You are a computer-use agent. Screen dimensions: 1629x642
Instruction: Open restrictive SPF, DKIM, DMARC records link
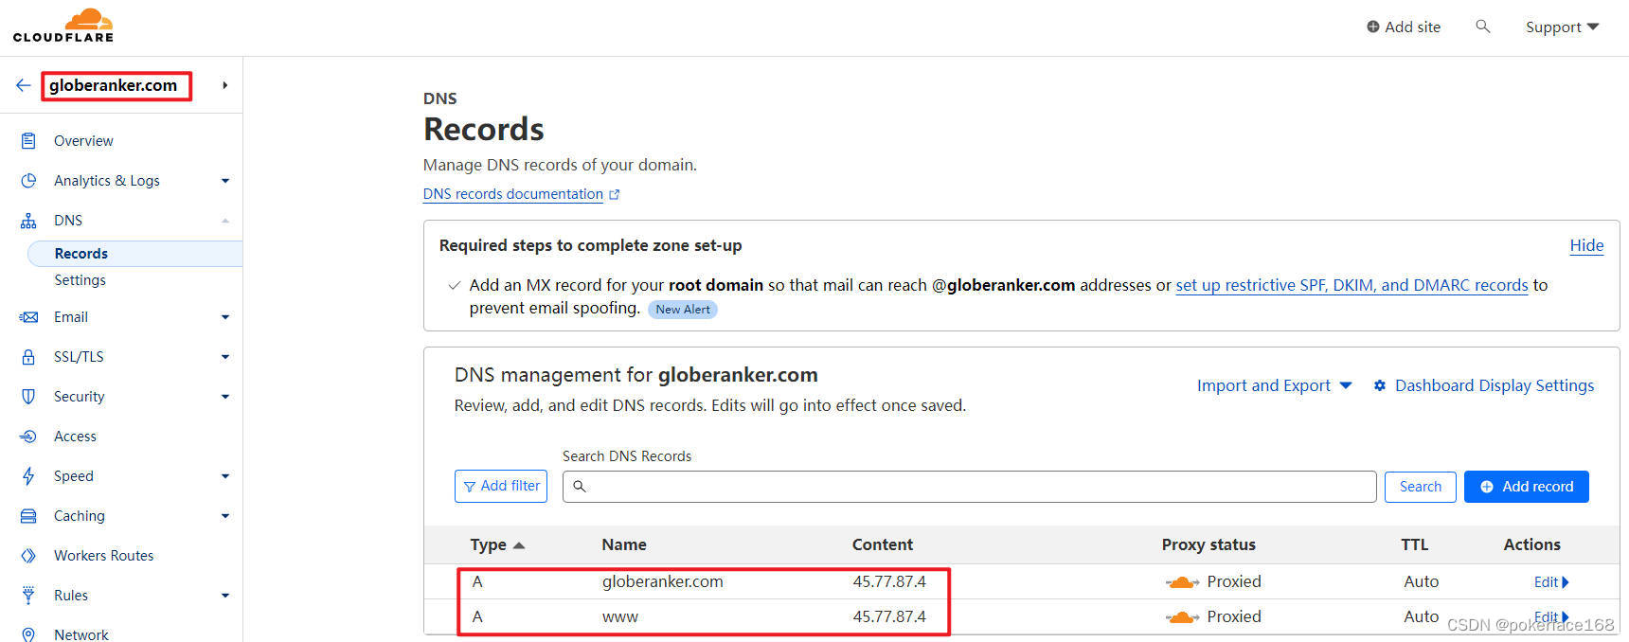pos(1352,285)
